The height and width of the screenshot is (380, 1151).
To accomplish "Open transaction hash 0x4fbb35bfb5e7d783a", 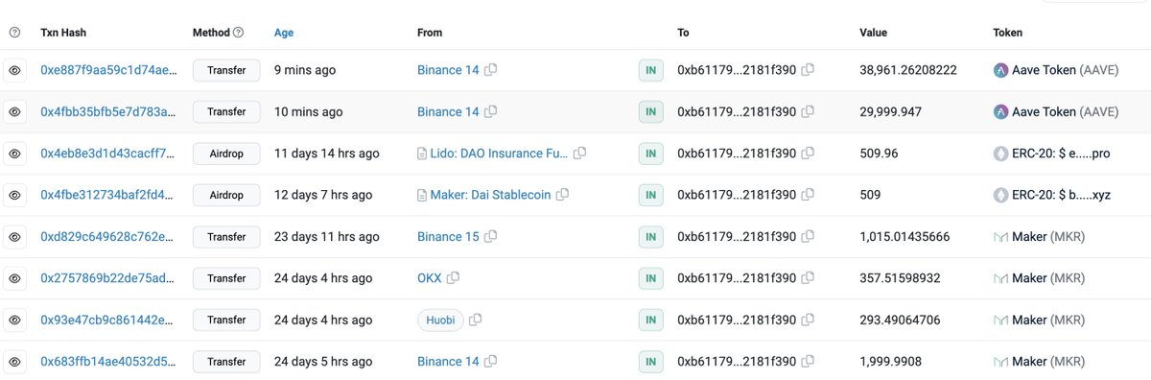I will point(108,112).
